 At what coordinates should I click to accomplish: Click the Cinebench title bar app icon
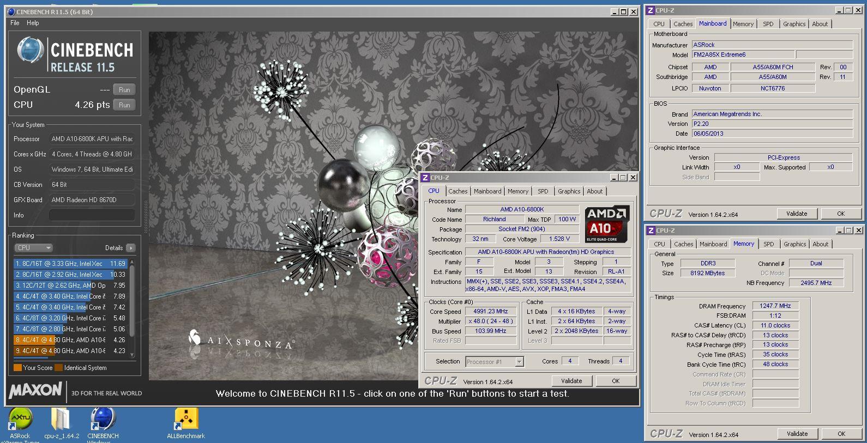tap(11, 11)
